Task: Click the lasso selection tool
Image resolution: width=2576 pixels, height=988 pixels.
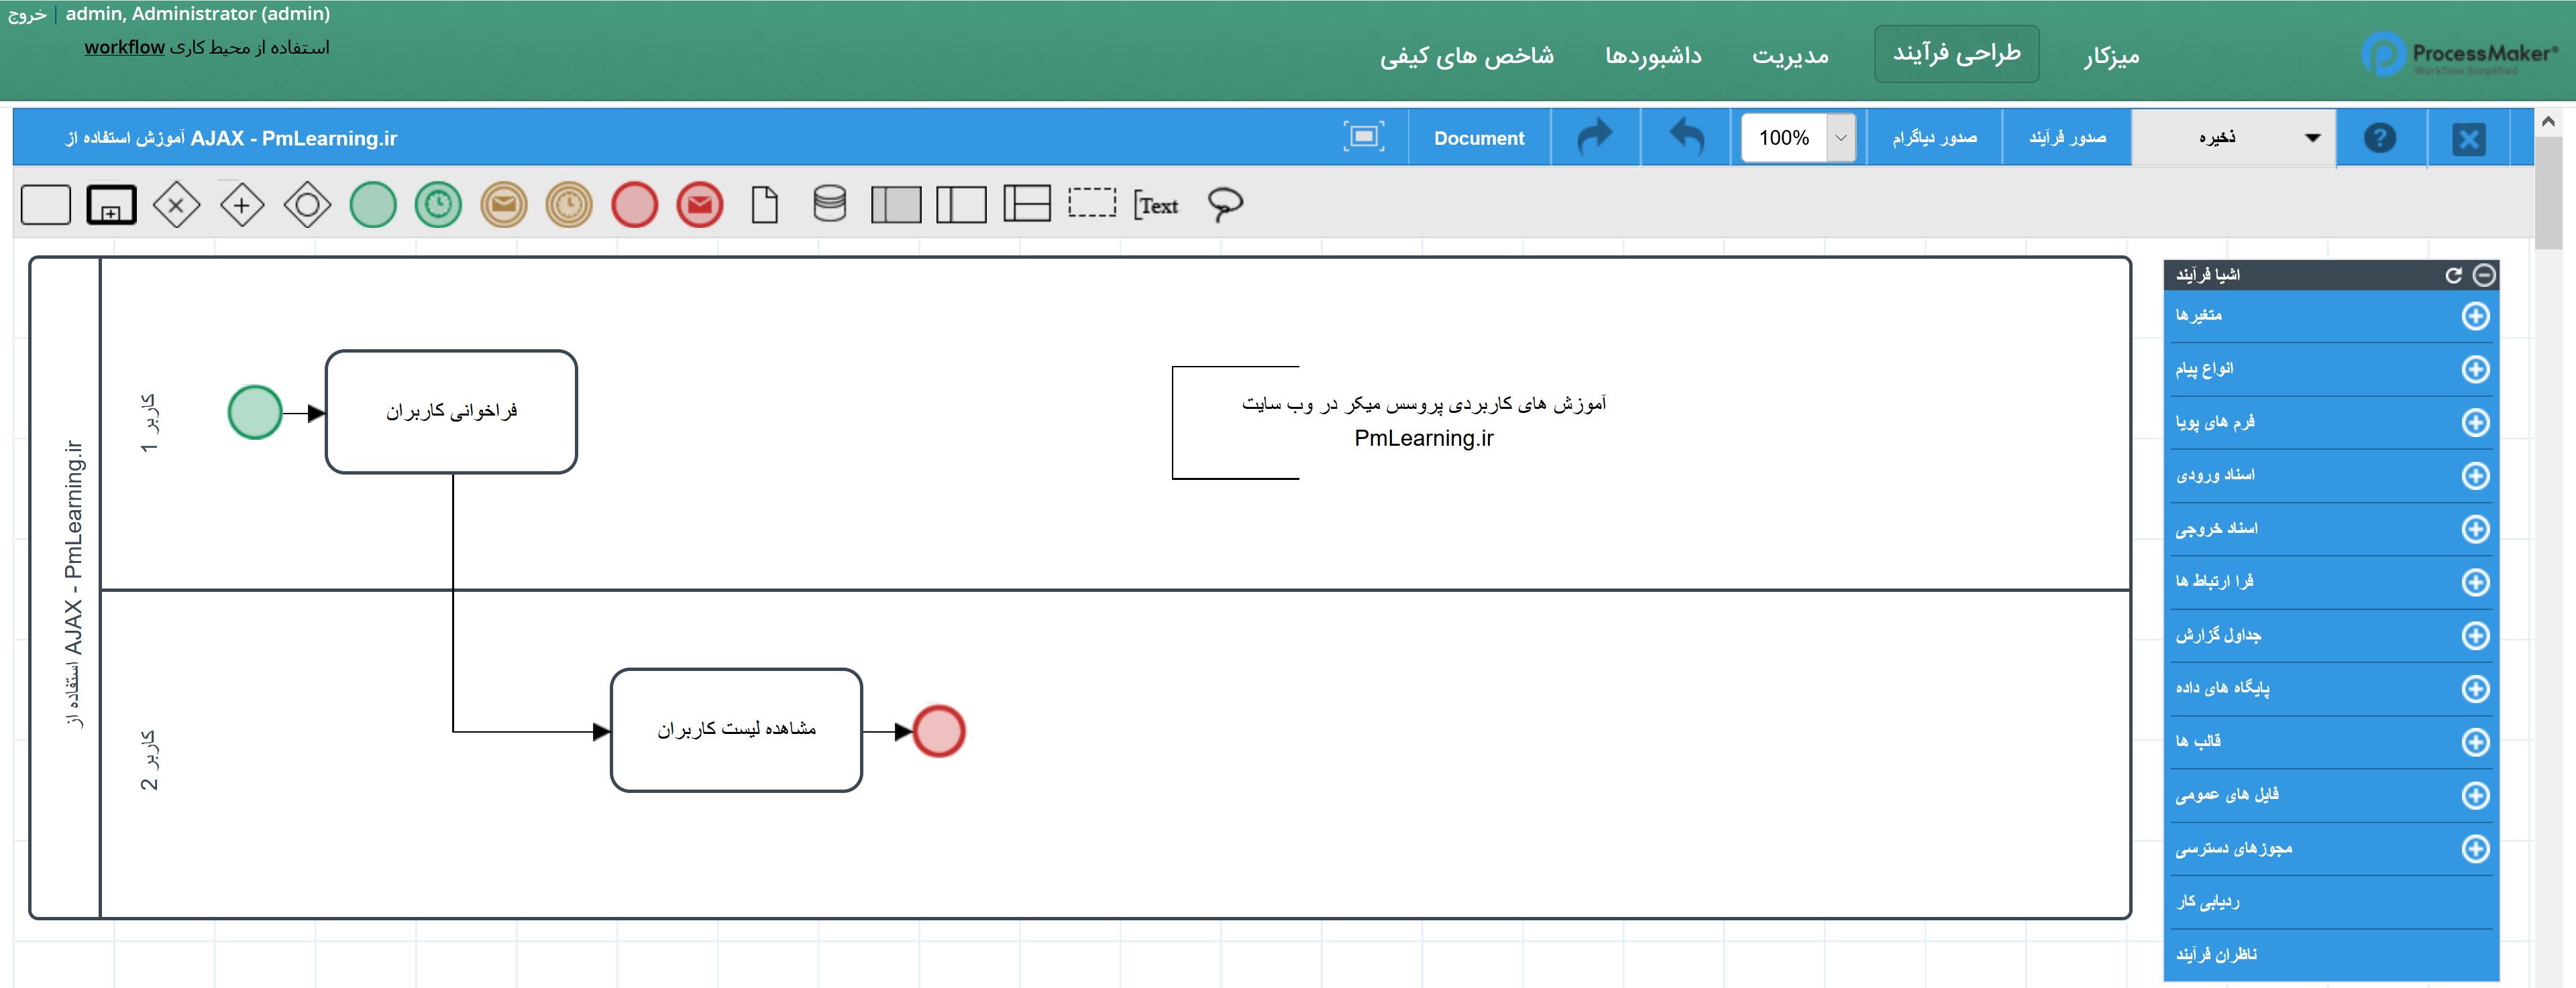Action: (1224, 204)
